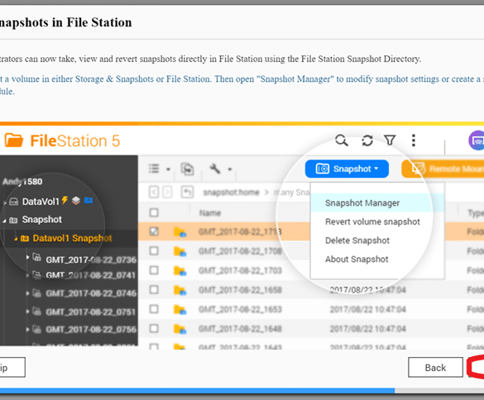Expand the DataVol1 tree node arrow

[5, 202]
